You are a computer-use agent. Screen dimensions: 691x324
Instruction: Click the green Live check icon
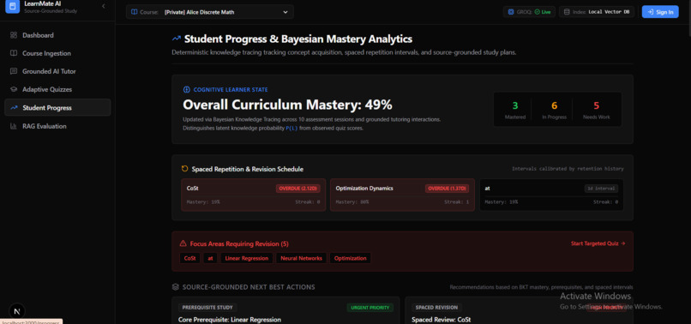(x=538, y=12)
